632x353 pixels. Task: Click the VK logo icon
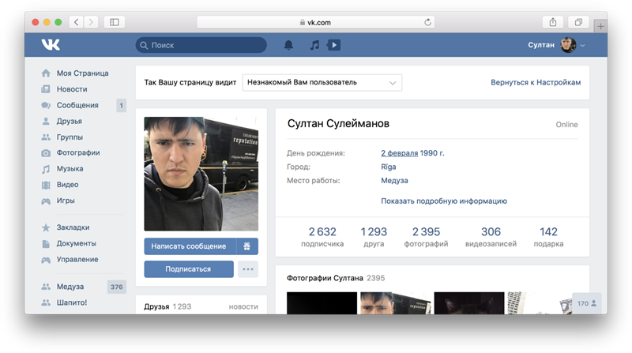click(x=53, y=46)
